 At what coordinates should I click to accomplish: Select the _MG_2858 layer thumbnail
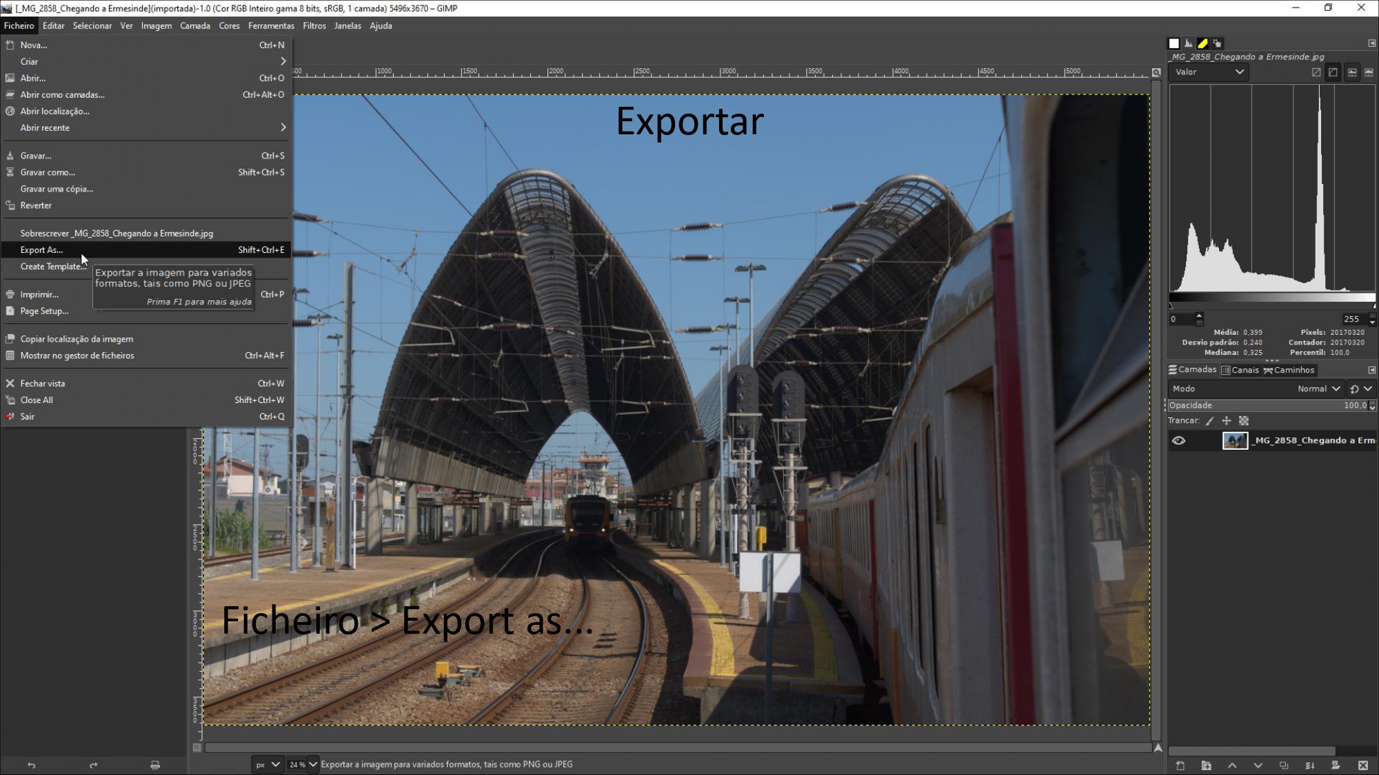tap(1234, 441)
